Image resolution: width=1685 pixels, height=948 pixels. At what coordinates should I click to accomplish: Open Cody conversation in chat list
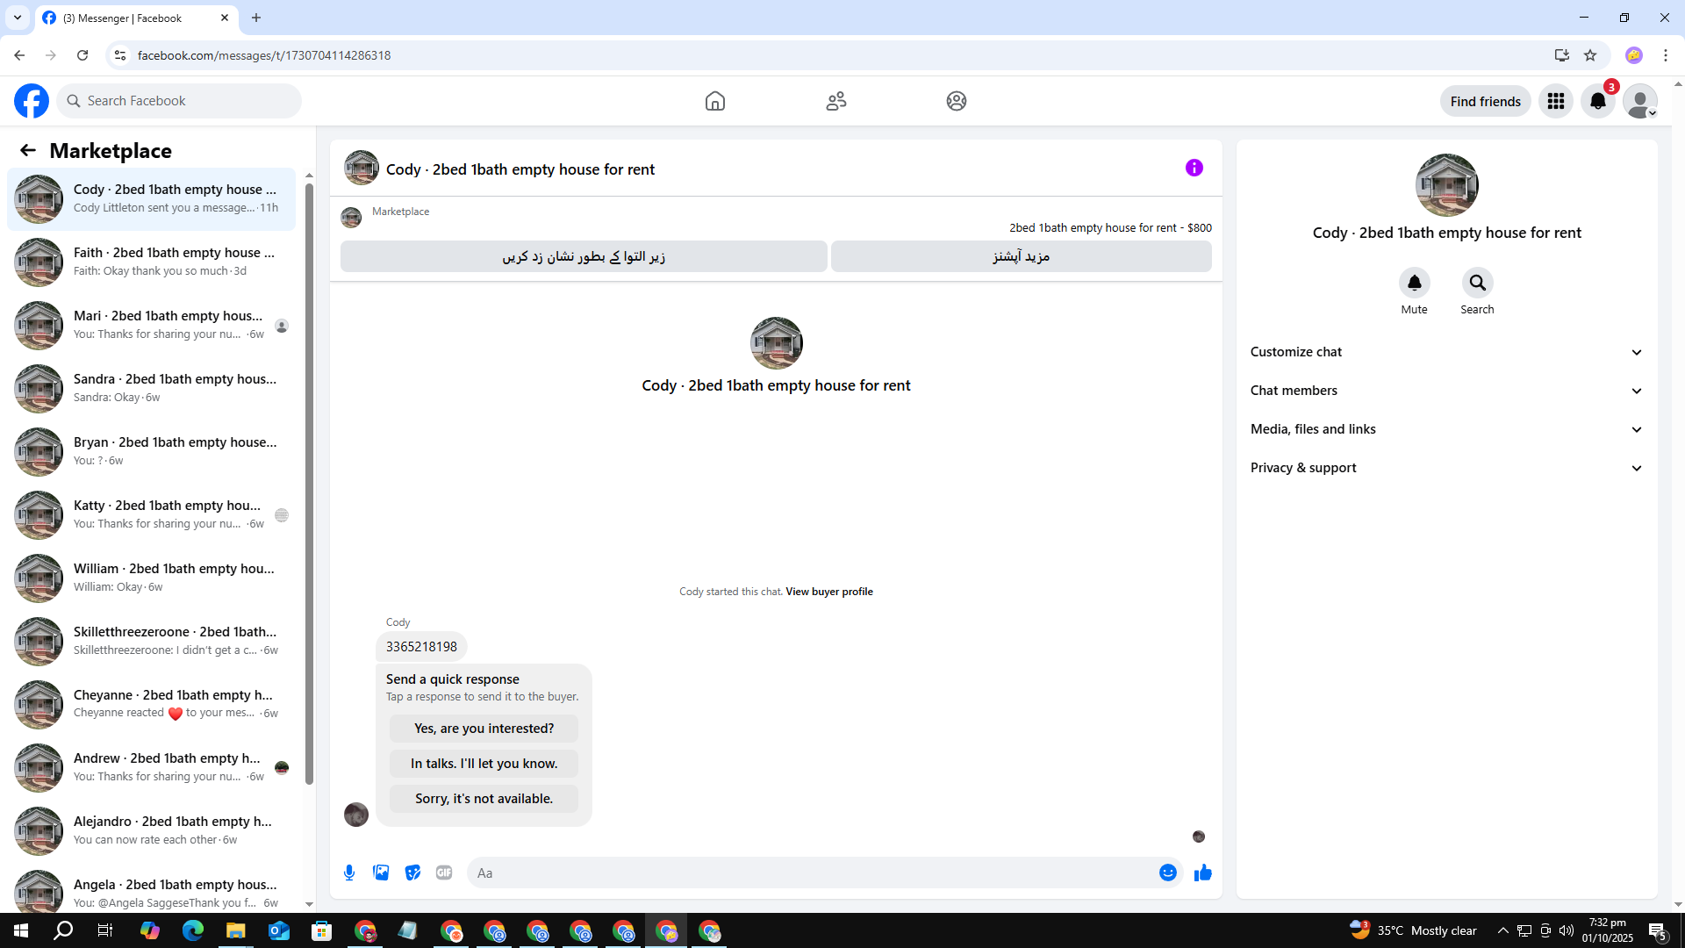151,199
